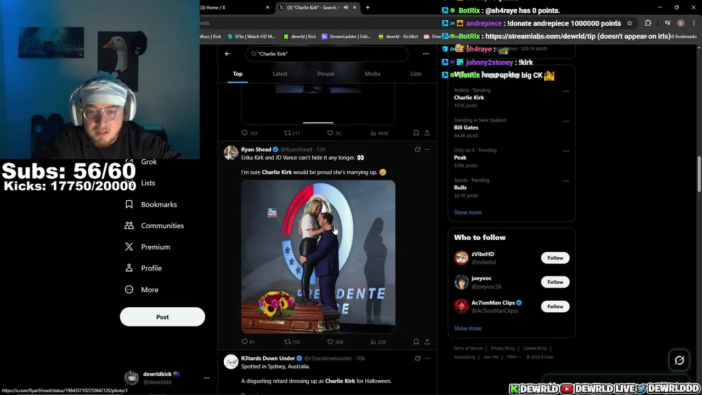702x395 pixels.
Task: Share the top post with 445K views
Action: [427, 133]
